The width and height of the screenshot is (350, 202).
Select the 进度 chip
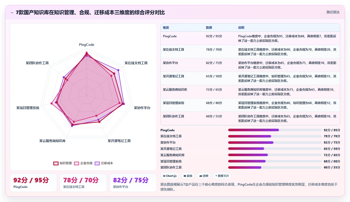[204, 176]
